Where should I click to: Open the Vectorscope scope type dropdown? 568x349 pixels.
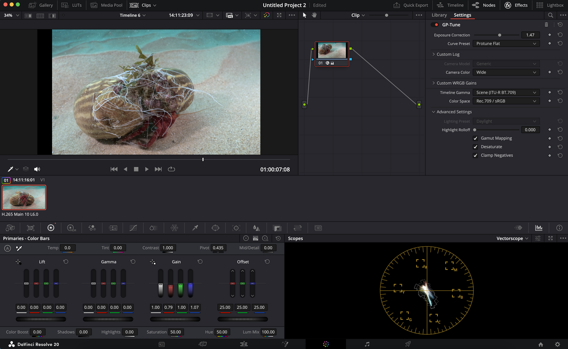(513, 238)
